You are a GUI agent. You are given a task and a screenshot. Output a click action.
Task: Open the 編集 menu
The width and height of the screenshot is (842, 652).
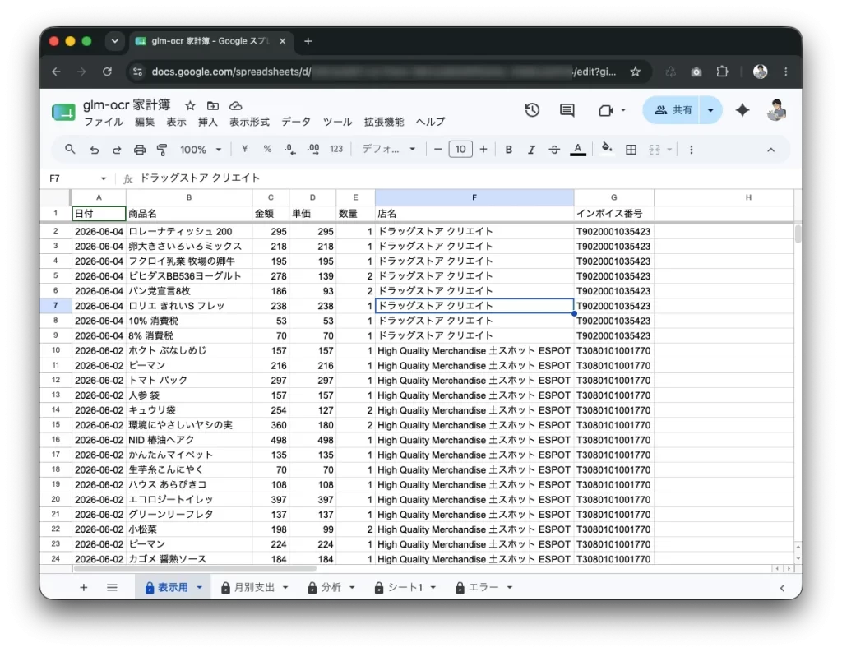[145, 122]
